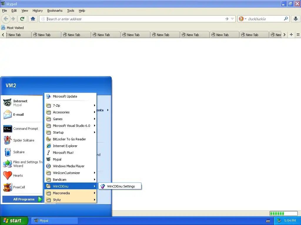The height and width of the screenshot is (225, 301).
Task: Expand the Startup program folder
Action: tap(71, 132)
